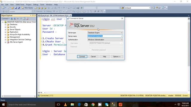The image size is (191, 107).
Task: Click 'Connected. (1/1)' in status bar
Action: point(47,96)
